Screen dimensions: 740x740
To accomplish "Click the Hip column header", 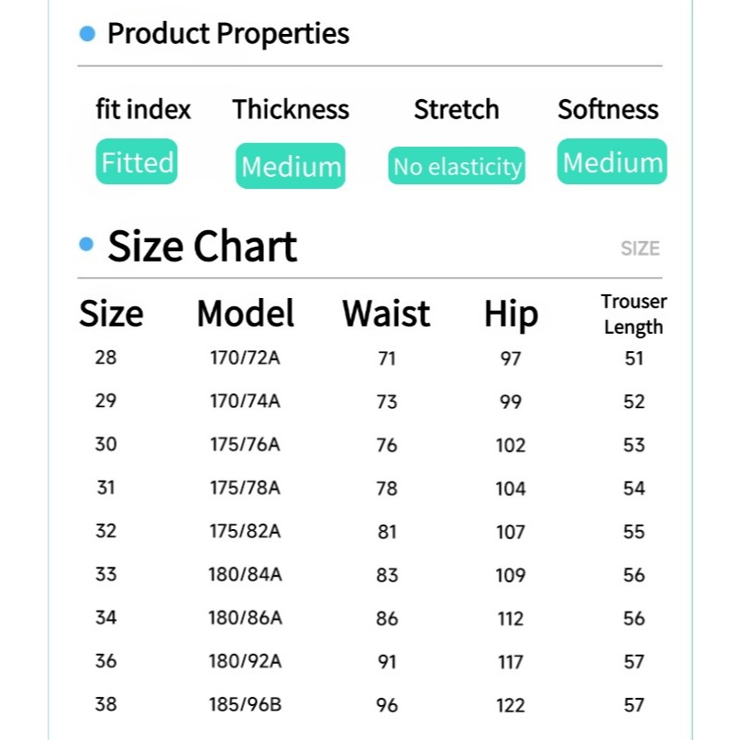I will 511,315.
